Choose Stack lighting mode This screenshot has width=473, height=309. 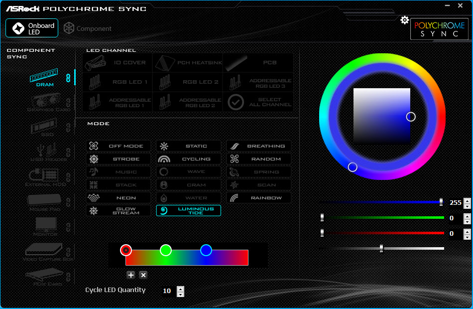pyautogui.click(x=118, y=185)
